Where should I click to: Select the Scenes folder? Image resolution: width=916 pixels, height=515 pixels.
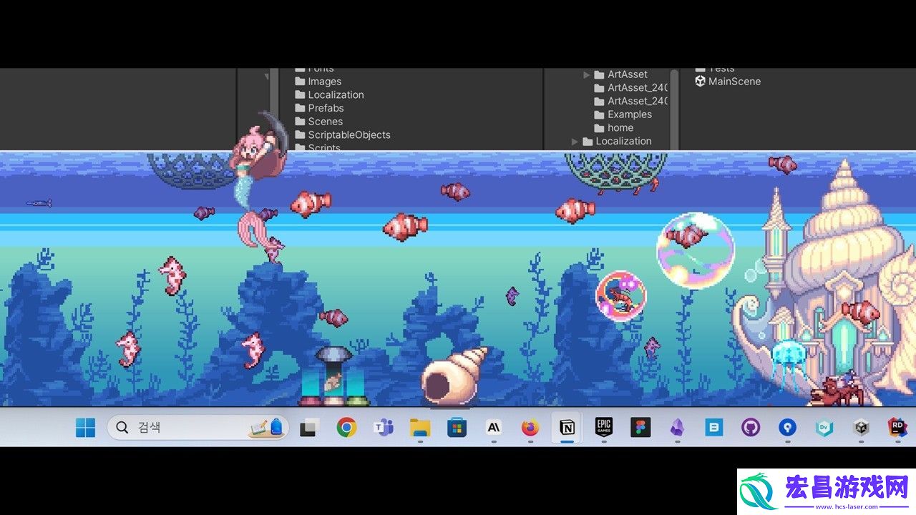[318, 122]
